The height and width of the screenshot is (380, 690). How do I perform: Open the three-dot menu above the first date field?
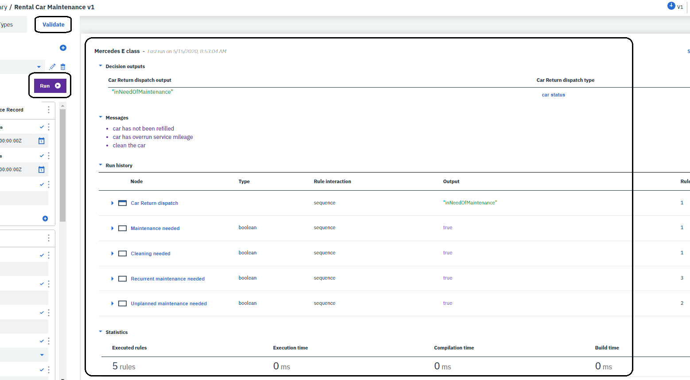click(49, 127)
